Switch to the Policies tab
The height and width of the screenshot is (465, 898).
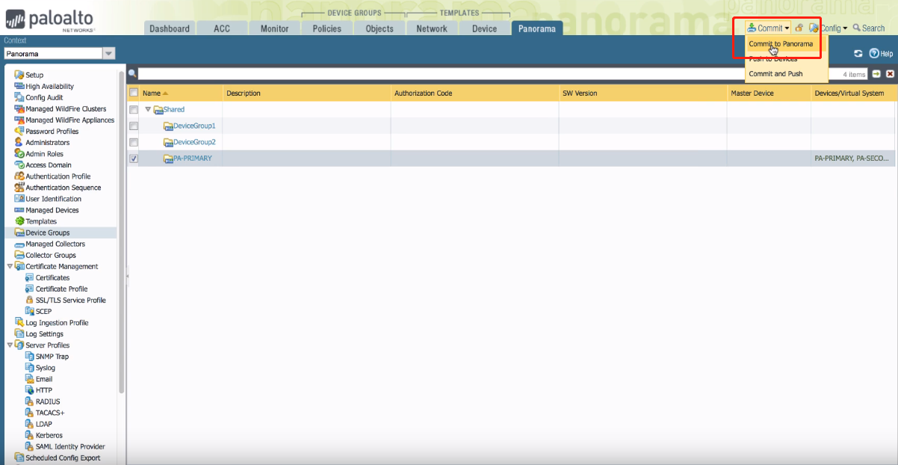[x=326, y=28]
